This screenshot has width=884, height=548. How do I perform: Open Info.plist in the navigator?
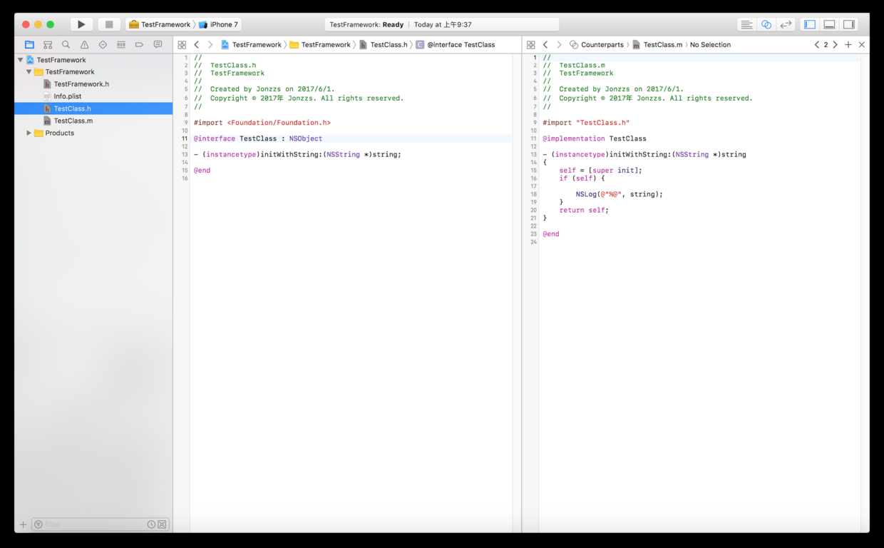[68, 96]
